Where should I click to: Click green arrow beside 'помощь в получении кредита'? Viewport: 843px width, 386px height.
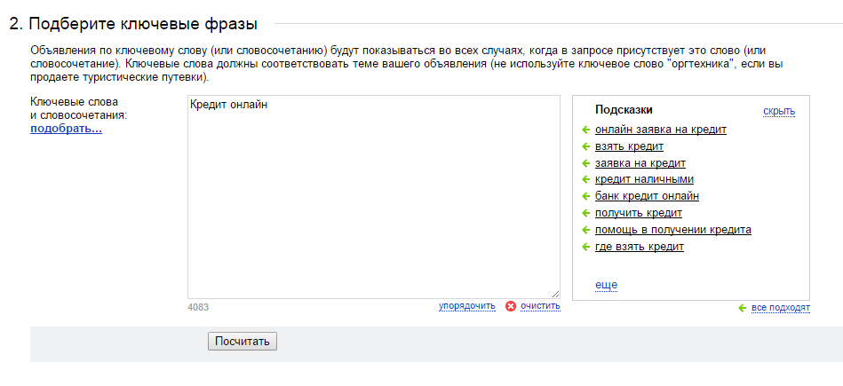(585, 231)
